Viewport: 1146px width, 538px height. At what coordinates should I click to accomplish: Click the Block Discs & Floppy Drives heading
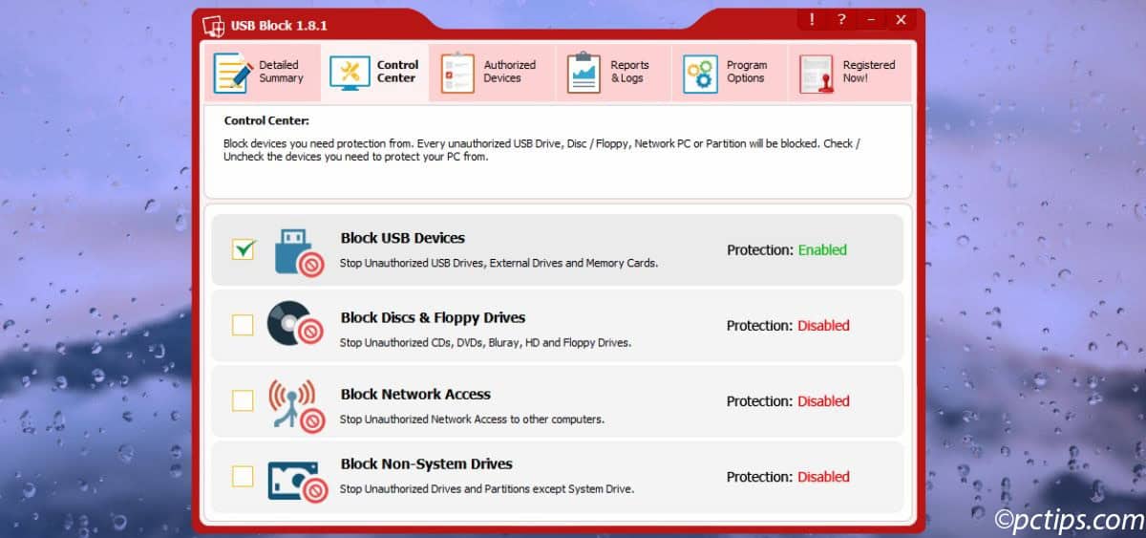click(x=433, y=318)
